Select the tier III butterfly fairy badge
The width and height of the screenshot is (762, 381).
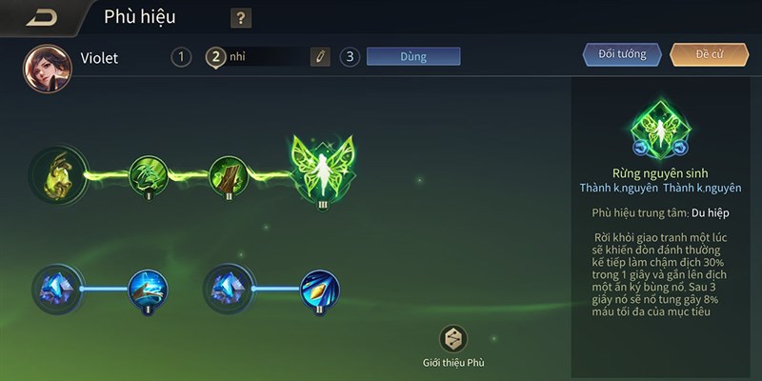(323, 170)
